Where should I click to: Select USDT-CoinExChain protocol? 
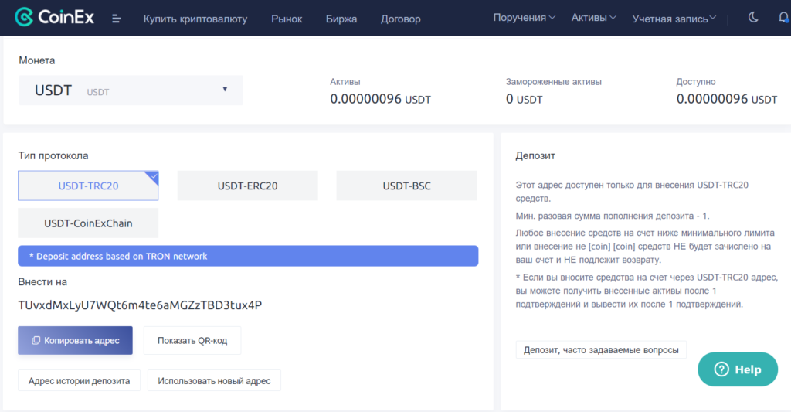pyautogui.click(x=88, y=223)
